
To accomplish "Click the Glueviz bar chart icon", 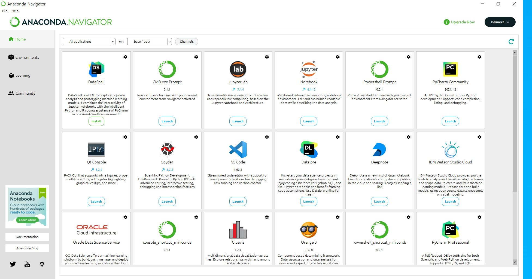I will point(238,230).
